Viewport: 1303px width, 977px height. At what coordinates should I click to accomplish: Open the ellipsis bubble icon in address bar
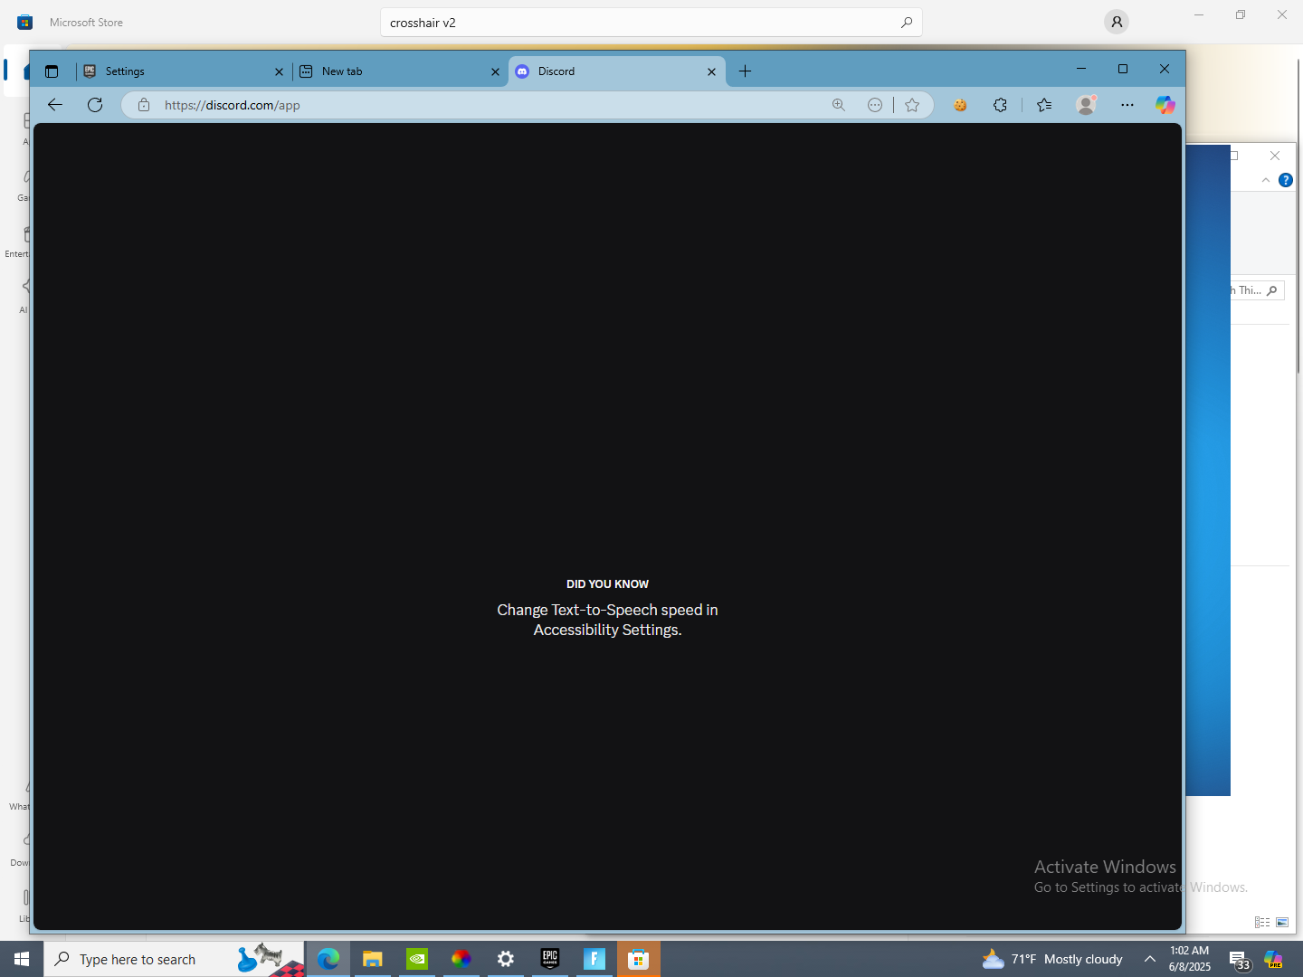point(875,105)
